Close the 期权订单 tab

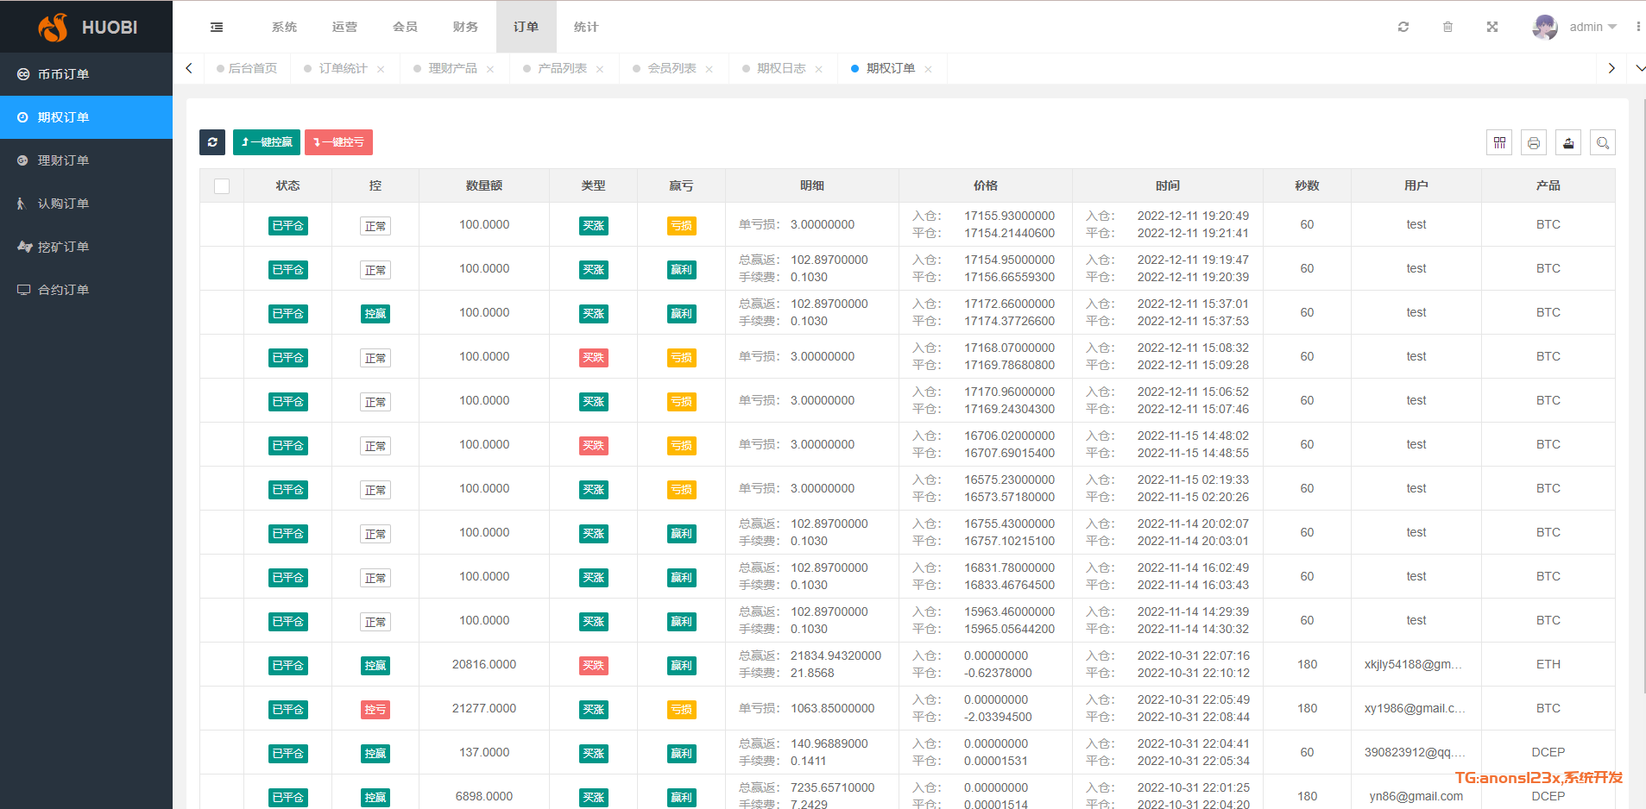pos(929,69)
